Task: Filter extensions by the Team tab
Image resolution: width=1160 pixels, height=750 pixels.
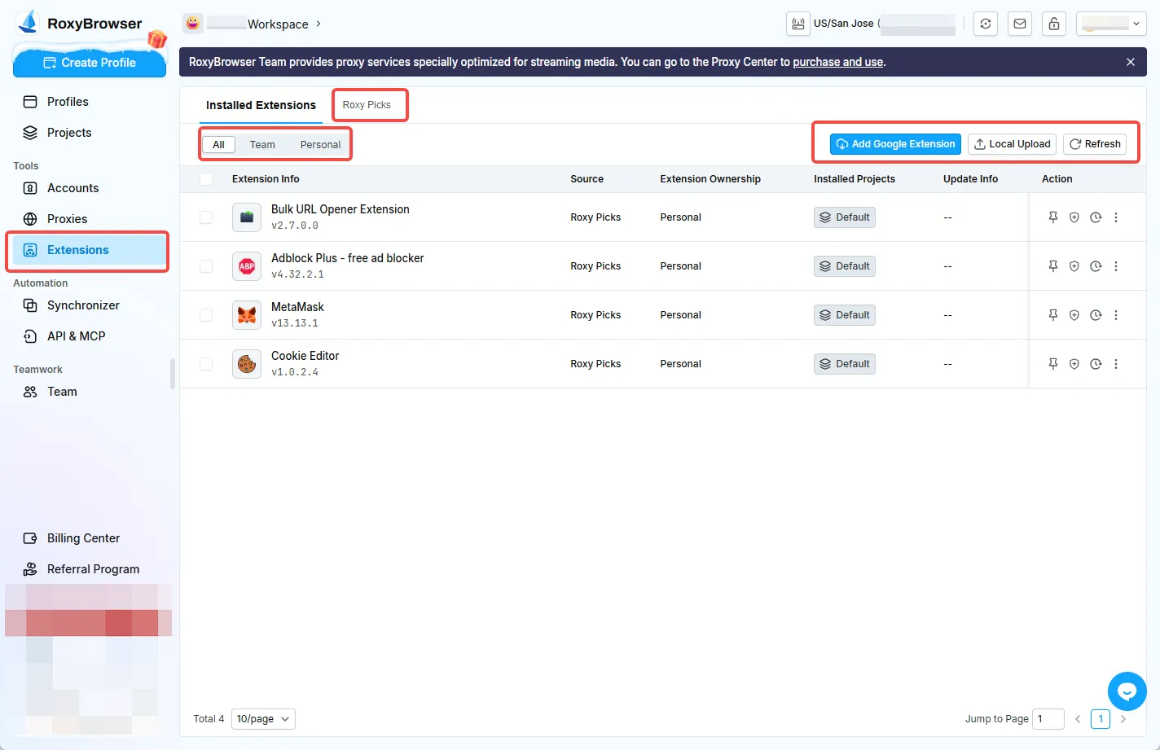Action: click(x=262, y=145)
